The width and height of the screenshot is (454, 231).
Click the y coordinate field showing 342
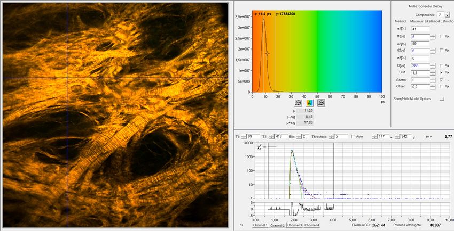405,136
